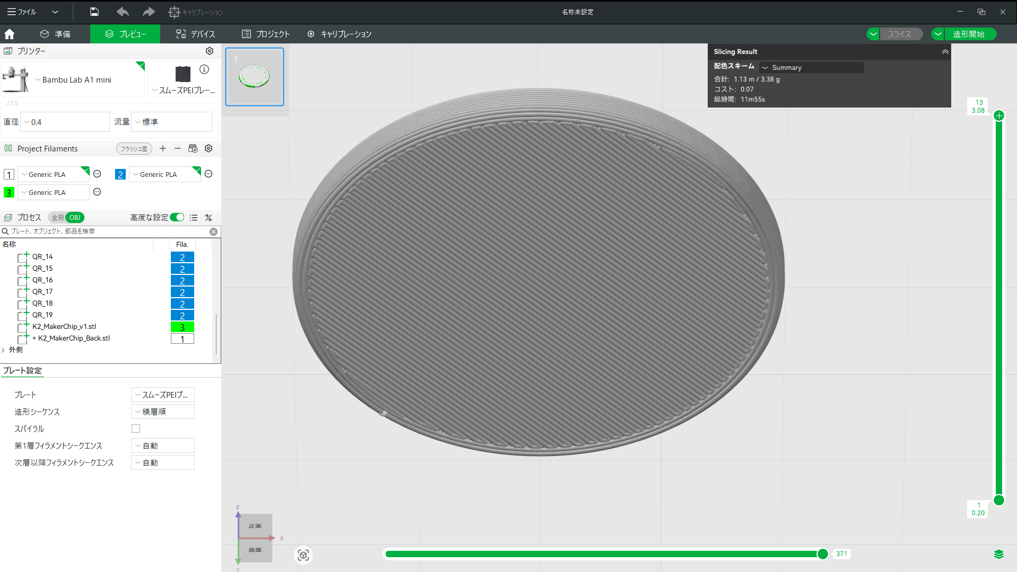
Task: Click compare presets icon in process
Action: click(208, 218)
